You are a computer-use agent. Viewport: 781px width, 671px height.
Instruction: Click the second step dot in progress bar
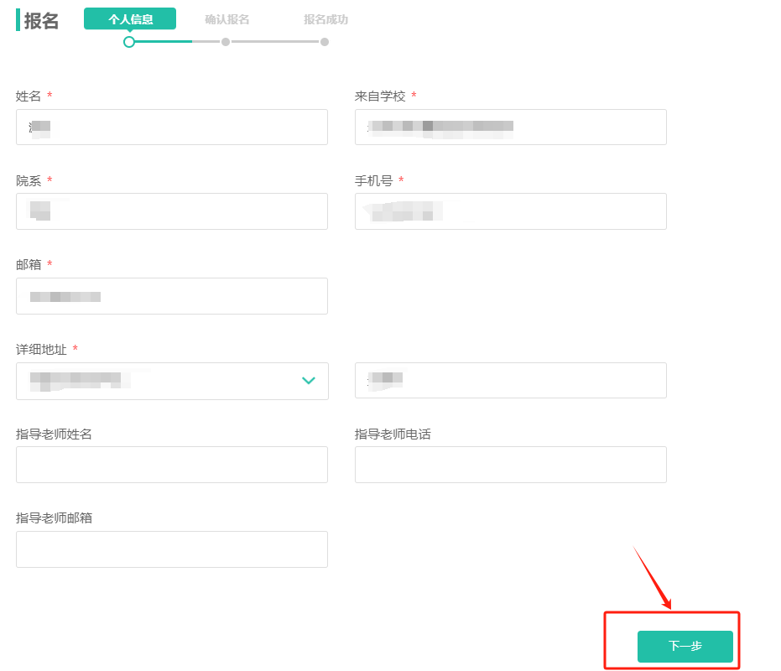click(x=226, y=42)
